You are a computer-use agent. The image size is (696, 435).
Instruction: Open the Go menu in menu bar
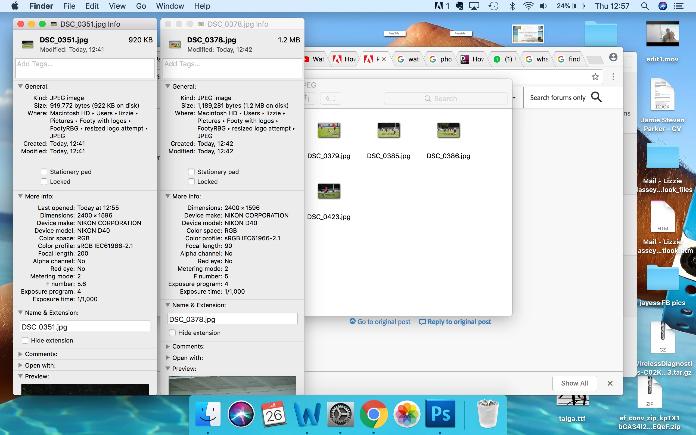pos(141,6)
